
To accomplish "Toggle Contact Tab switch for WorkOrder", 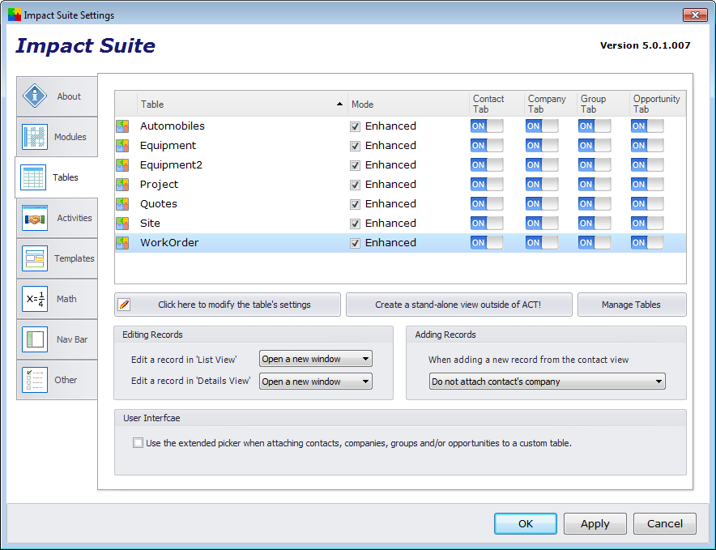I will pos(487,242).
